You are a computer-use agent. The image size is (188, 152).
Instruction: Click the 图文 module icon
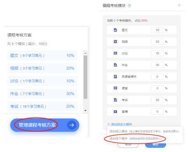point(115,30)
